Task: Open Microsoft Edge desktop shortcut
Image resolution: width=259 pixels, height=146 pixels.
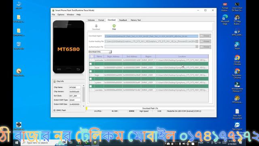Action: coord(225,19)
